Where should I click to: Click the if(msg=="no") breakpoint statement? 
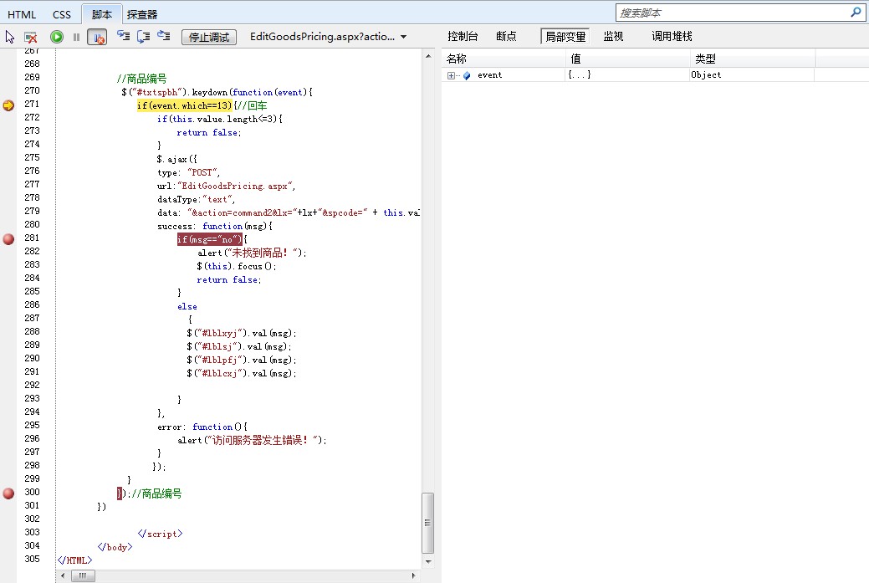[x=209, y=239]
